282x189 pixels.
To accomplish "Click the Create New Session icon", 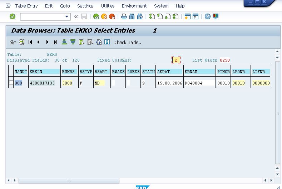I will point(187,16).
